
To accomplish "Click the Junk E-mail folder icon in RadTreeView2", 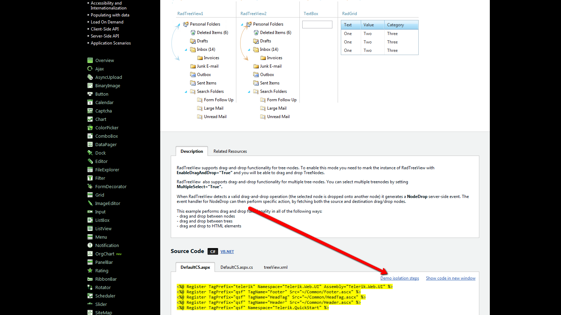I will pyautogui.click(x=256, y=66).
